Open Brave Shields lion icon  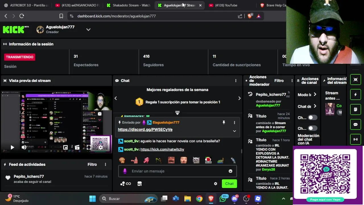250,16
